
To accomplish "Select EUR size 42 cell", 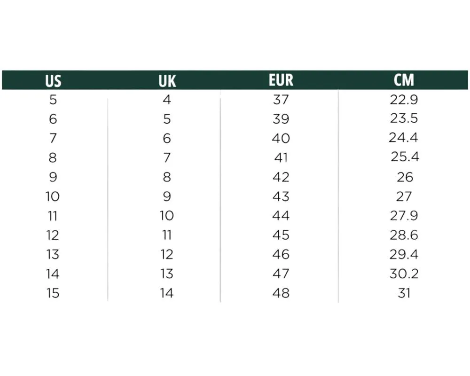I will pyautogui.click(x=281, y=177).
